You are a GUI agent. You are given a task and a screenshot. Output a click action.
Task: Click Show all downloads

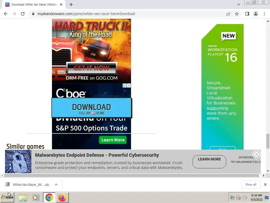(x=251, y=184)
